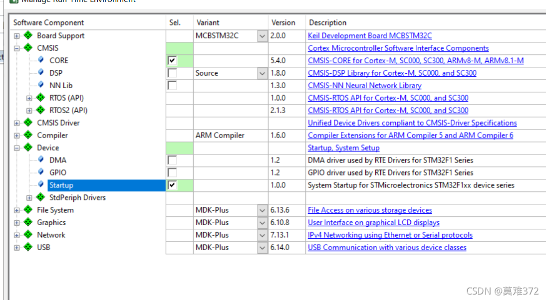
Task: Click the CMSIS Driver green diamond icon
Action: click(28, 123)
